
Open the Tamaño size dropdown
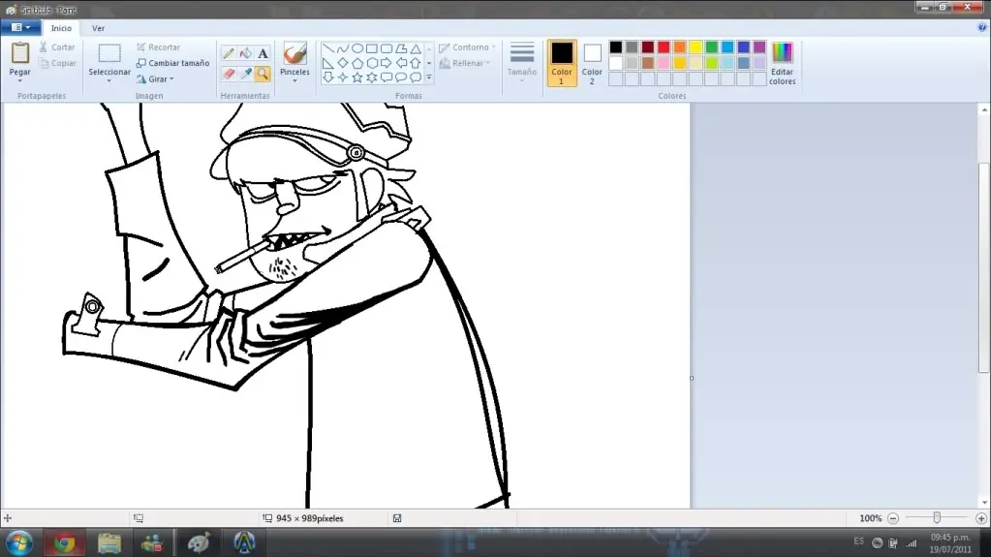(522, 62)
